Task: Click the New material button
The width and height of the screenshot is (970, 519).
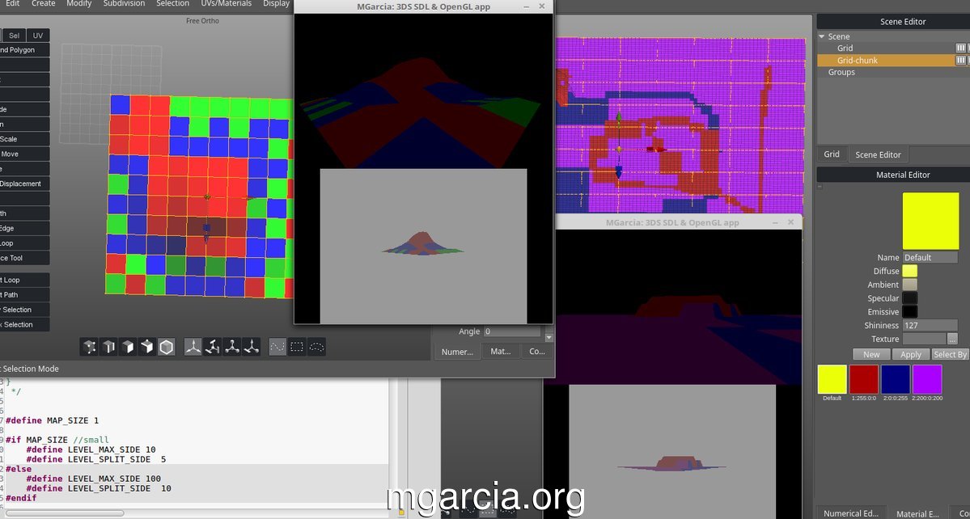Action: pos(871,355)
